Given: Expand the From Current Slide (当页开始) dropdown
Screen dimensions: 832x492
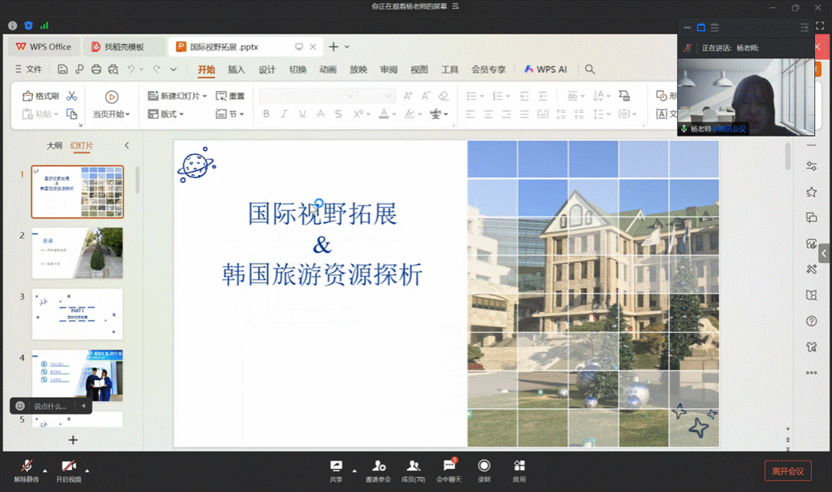Looking at the screenshot, I should coord(128,114).
